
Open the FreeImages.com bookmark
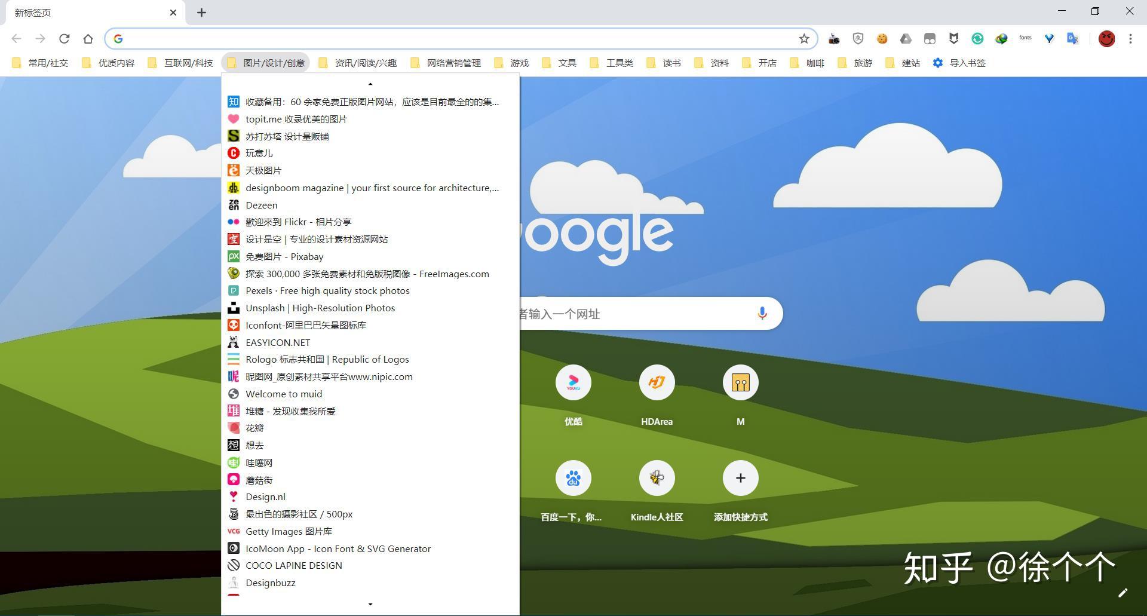370,274
